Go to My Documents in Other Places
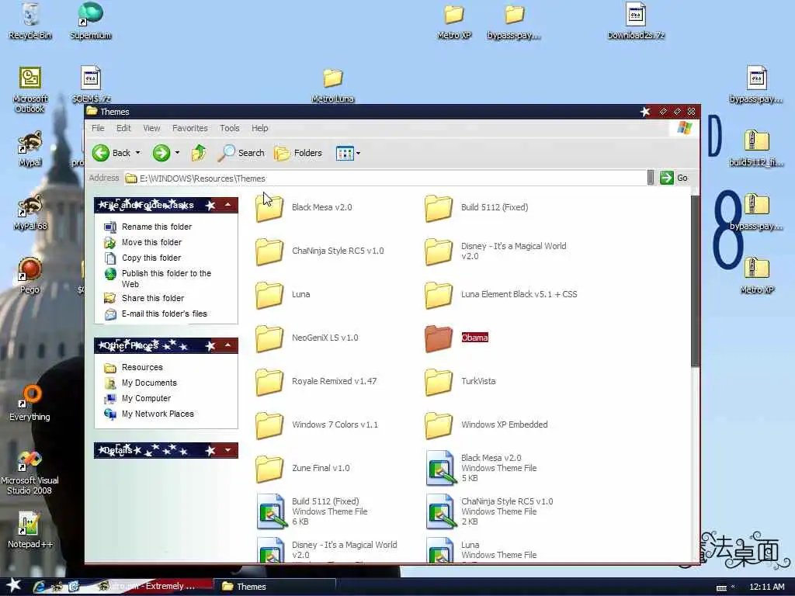This screenshot has width=795, height=596. point(141,383)
